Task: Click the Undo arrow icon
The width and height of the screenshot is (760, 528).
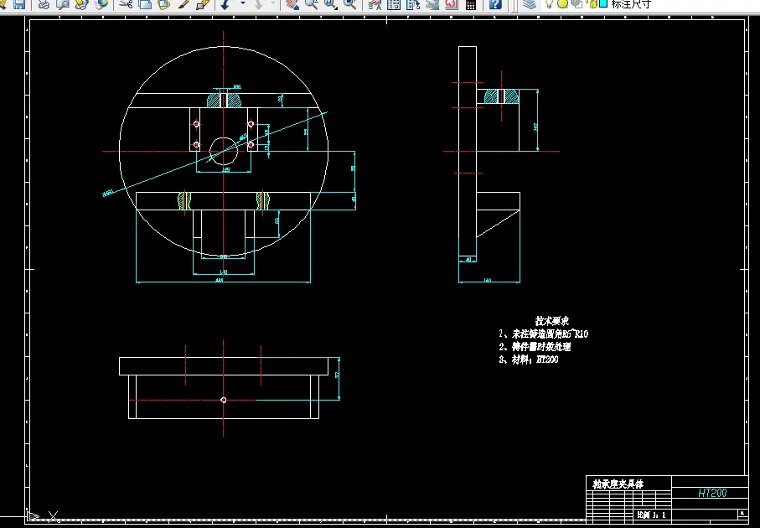Action: [225, 4]
